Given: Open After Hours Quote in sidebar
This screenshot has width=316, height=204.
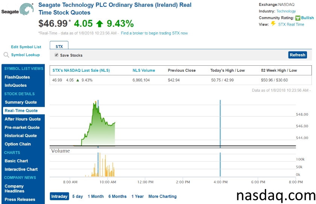Looking at the screenshot, I should [23, 119].
